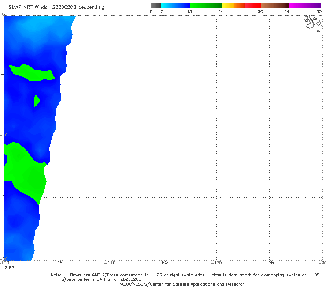
Task: Click the cyan-blue 5-18 color bar segment
Action: click(176, 5)
